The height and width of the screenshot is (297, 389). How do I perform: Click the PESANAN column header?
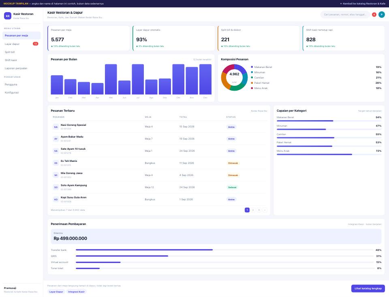tap(58, 117)
